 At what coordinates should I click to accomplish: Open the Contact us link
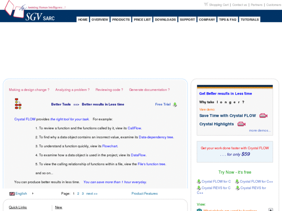[240, 5]
